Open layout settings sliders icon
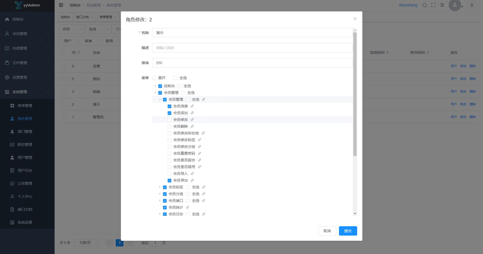 click(x=442, y=5)
